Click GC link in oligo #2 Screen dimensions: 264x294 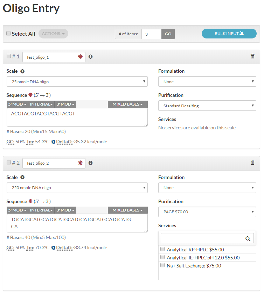[x=10, y=248]
